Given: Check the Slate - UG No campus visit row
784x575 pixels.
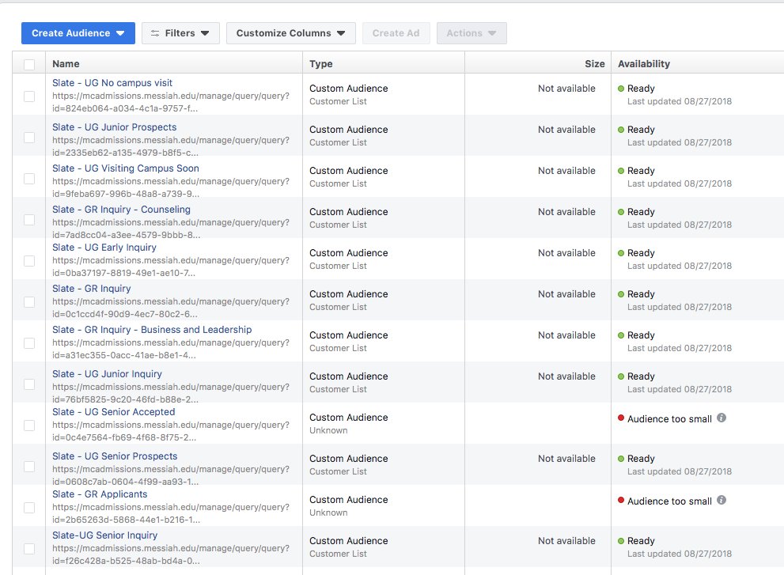Looking at the screenshot, I should (29, 96).
